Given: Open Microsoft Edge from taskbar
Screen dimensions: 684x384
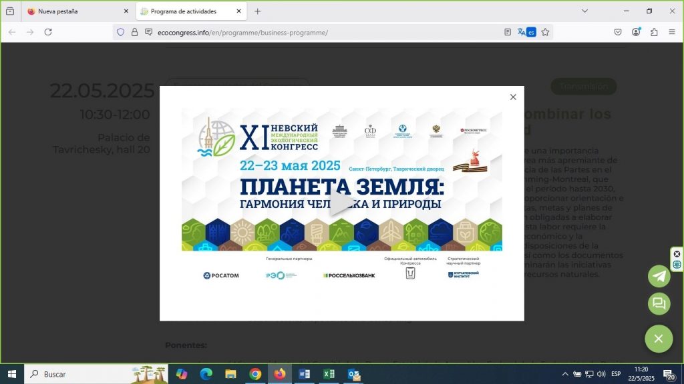Looking at the screenshot, I should [x=206, y=374].
